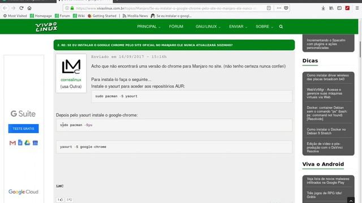This screenshot has width=362, height=203.
Task: Click the browser back arrow
Action: pos(5,8)
